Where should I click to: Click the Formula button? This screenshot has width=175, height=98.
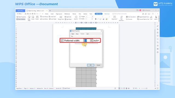[x=129, y=19]
